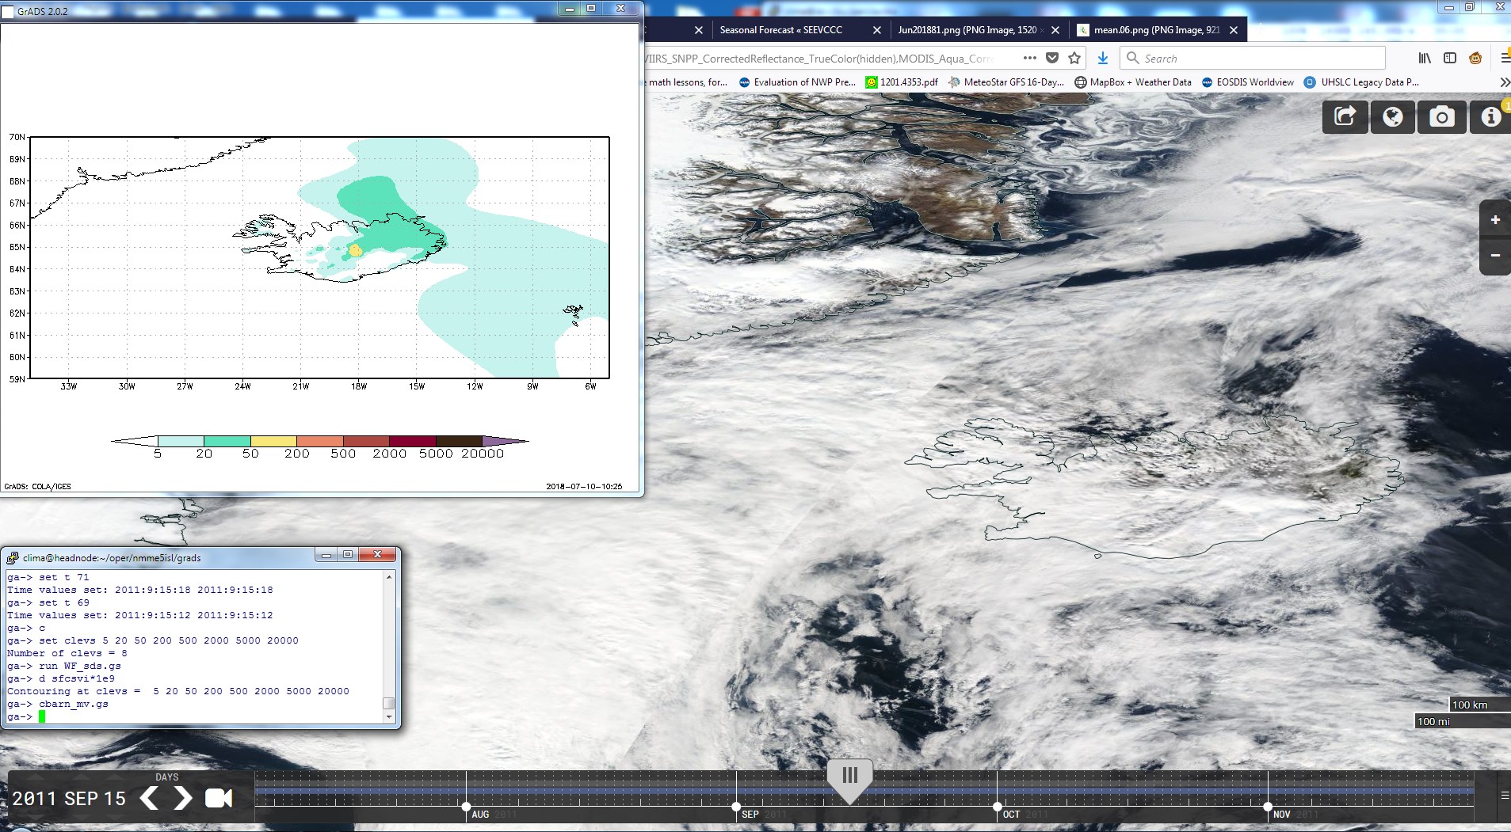
Task: Open the Firefox downloads arrow
Action: 1102,58
